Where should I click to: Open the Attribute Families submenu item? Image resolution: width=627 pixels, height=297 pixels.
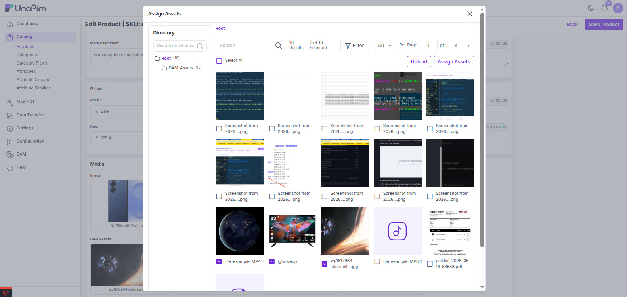pyautogui.click(x=34, y=88)
